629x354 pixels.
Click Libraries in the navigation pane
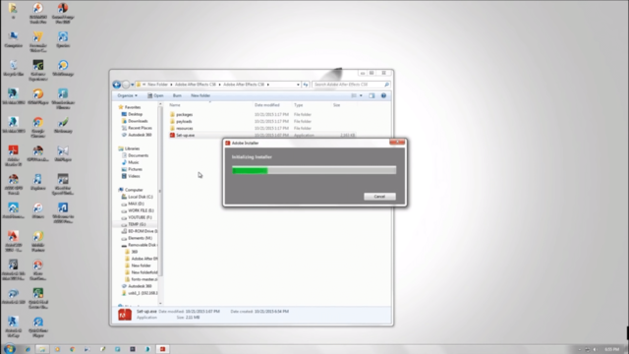click(x=132, y=148)
